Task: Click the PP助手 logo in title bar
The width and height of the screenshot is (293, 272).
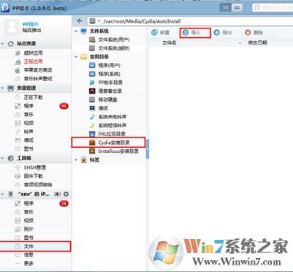Action: click(5, 8)
